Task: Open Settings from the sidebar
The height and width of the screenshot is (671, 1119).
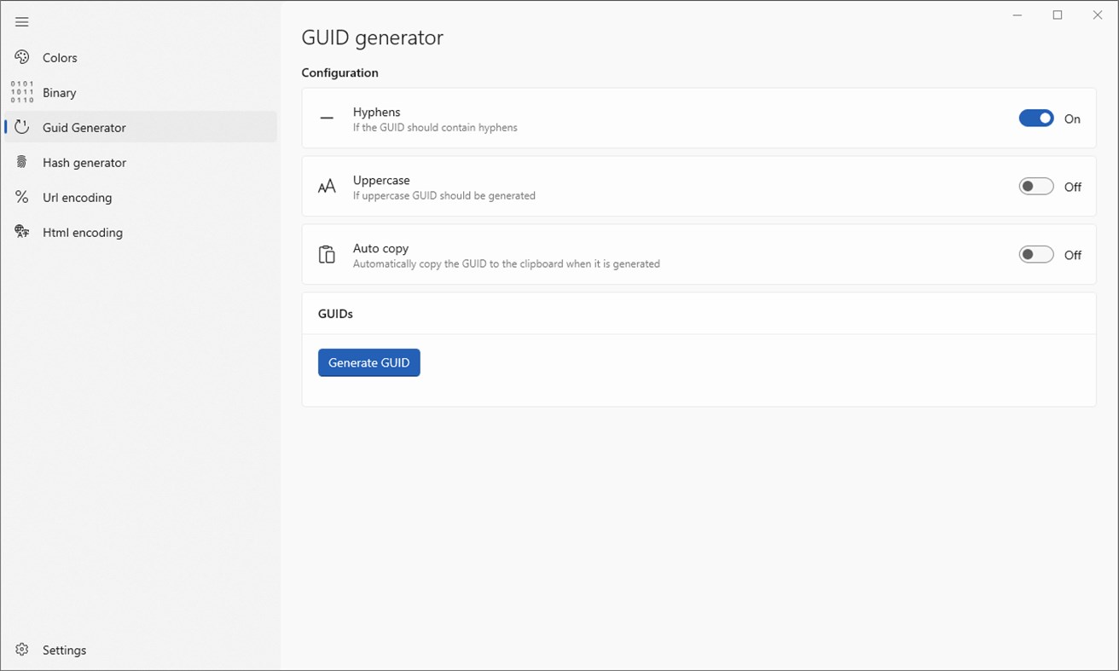Action: [x=64, y=651]
